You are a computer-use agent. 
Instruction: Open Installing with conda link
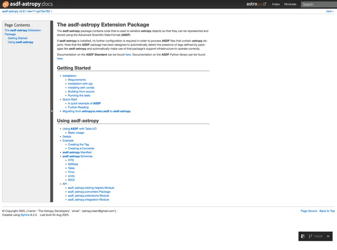[81, 87]
